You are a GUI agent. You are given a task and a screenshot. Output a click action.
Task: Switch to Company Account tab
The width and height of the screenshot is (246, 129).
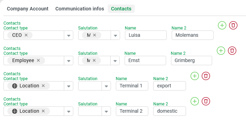tap(28, 9)
